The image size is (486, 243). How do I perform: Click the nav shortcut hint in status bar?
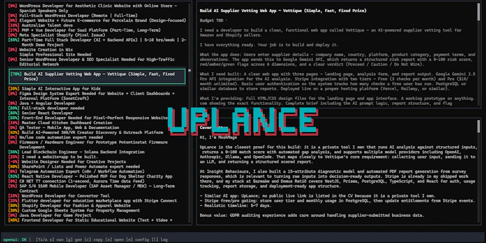coord(49,239)
